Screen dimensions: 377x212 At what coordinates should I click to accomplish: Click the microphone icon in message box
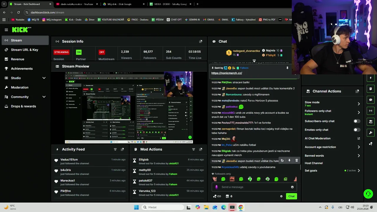[x=216, y=187]
